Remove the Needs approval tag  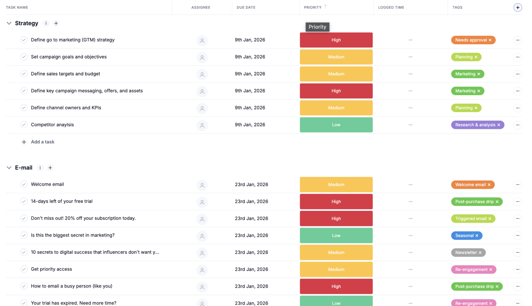490,40
